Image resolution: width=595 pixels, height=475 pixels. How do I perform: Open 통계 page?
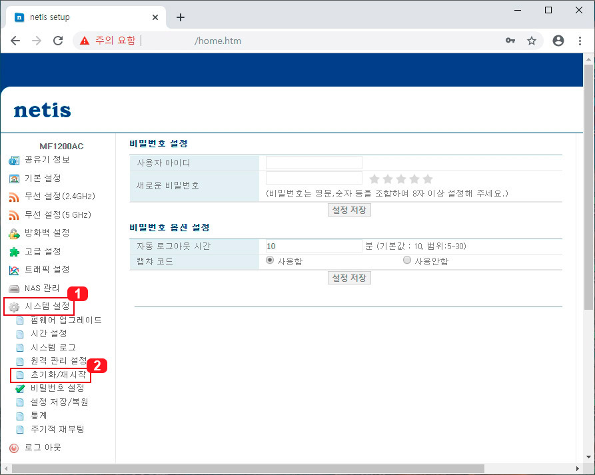(x=39, y=416)
